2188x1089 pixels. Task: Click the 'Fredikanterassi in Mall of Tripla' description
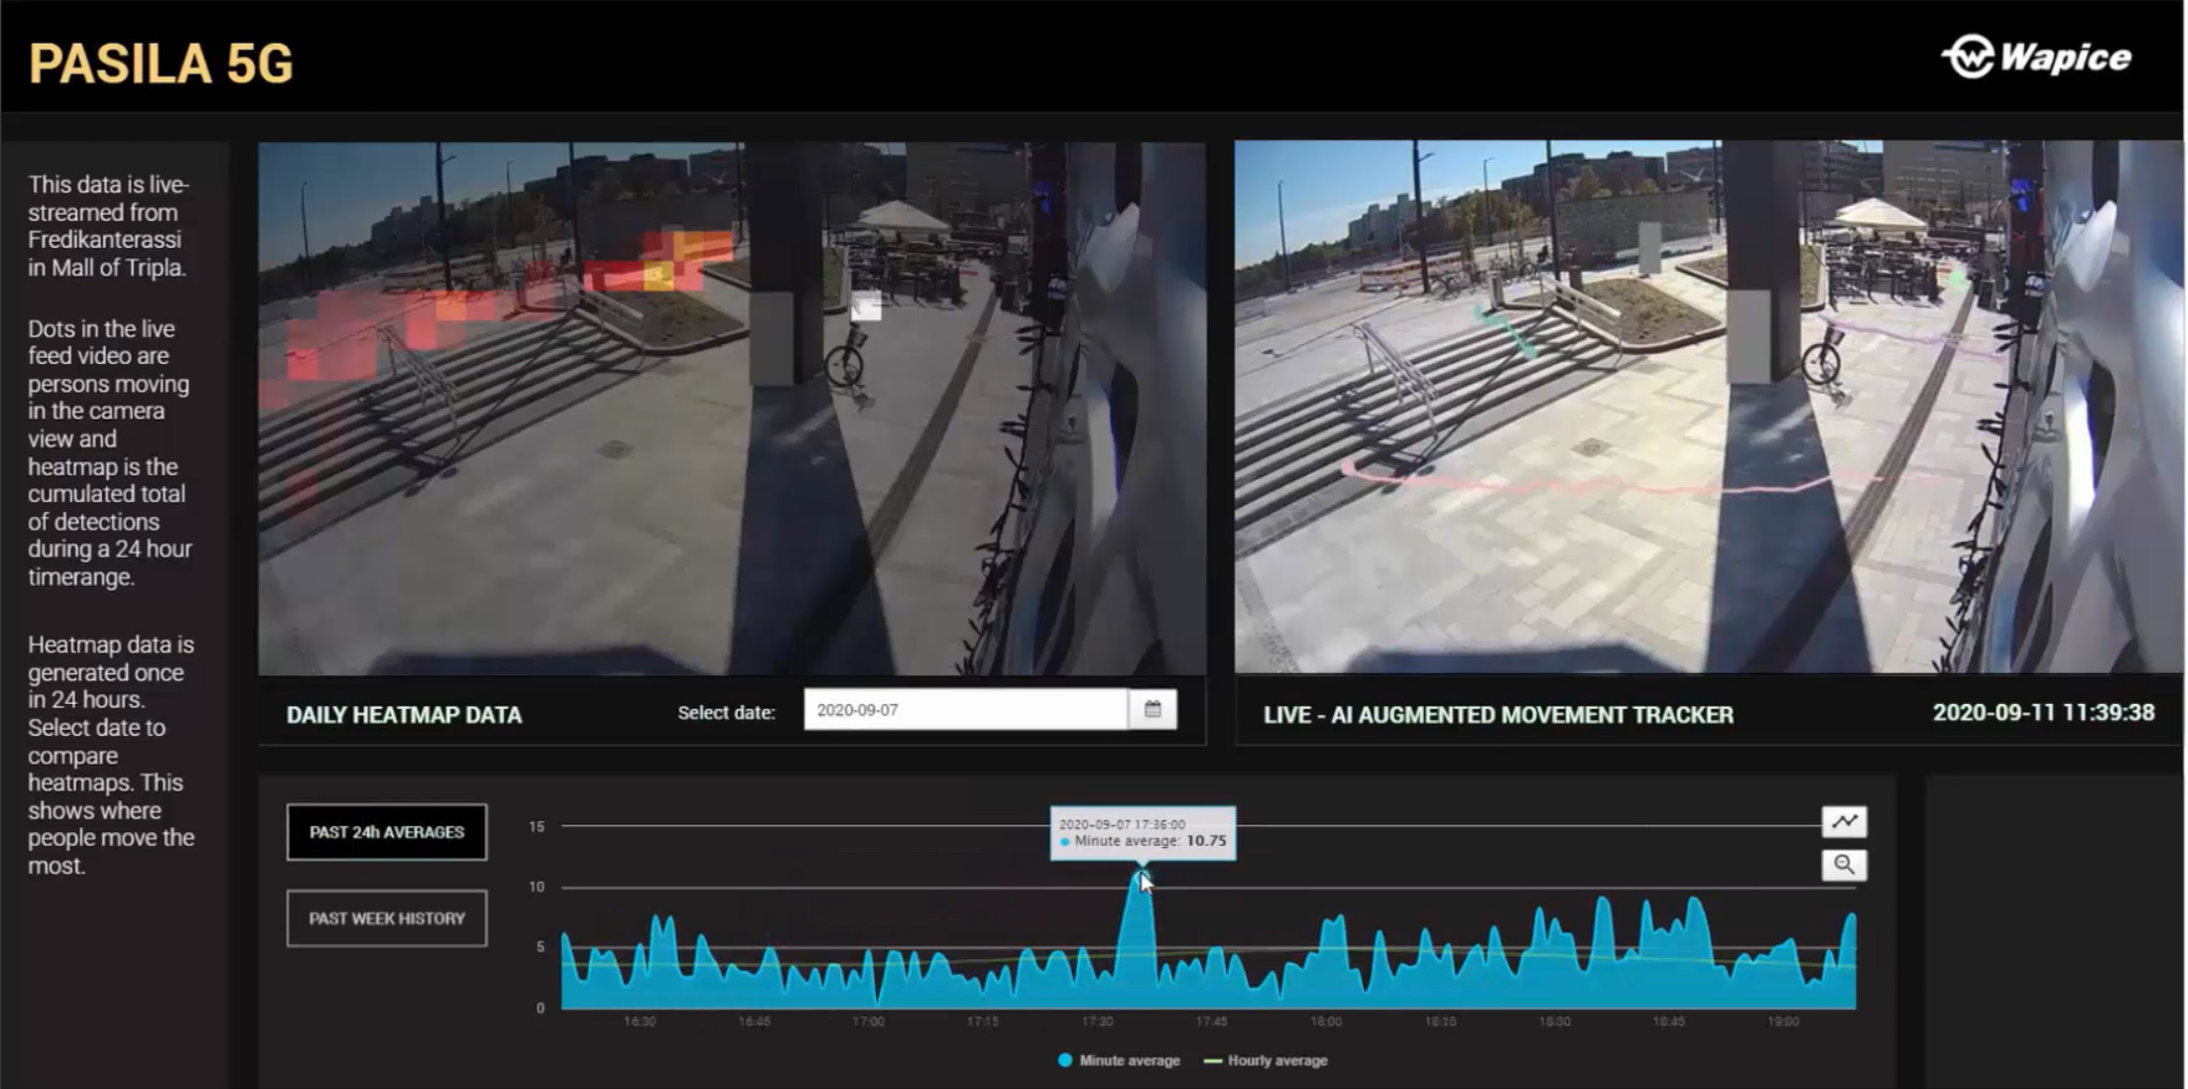point(108,226)
